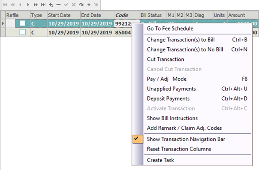The height and width of the screenshot is (170, 259).
Task: Click Start Date of 85004 row
Action: pos(64,32)
